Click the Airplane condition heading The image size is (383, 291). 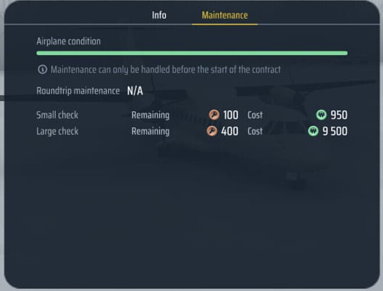click(x=69, y=41)
